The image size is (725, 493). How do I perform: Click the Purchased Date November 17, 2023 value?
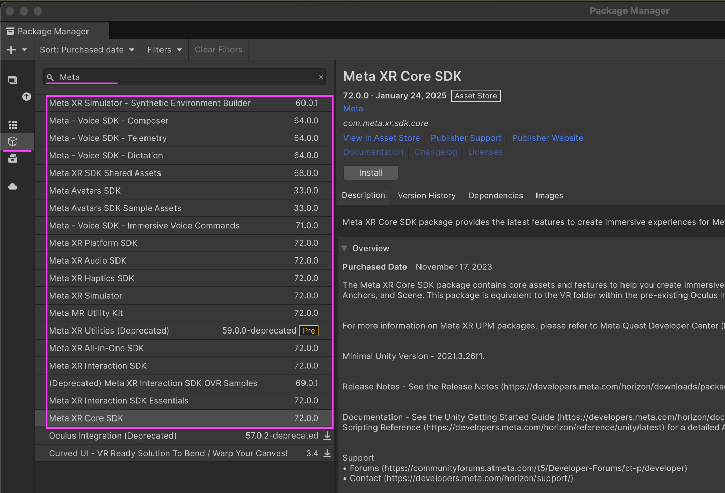coord(454,267)
